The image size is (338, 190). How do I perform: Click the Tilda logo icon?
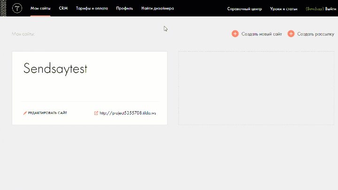pyautogui.click(x=18, y=8)
